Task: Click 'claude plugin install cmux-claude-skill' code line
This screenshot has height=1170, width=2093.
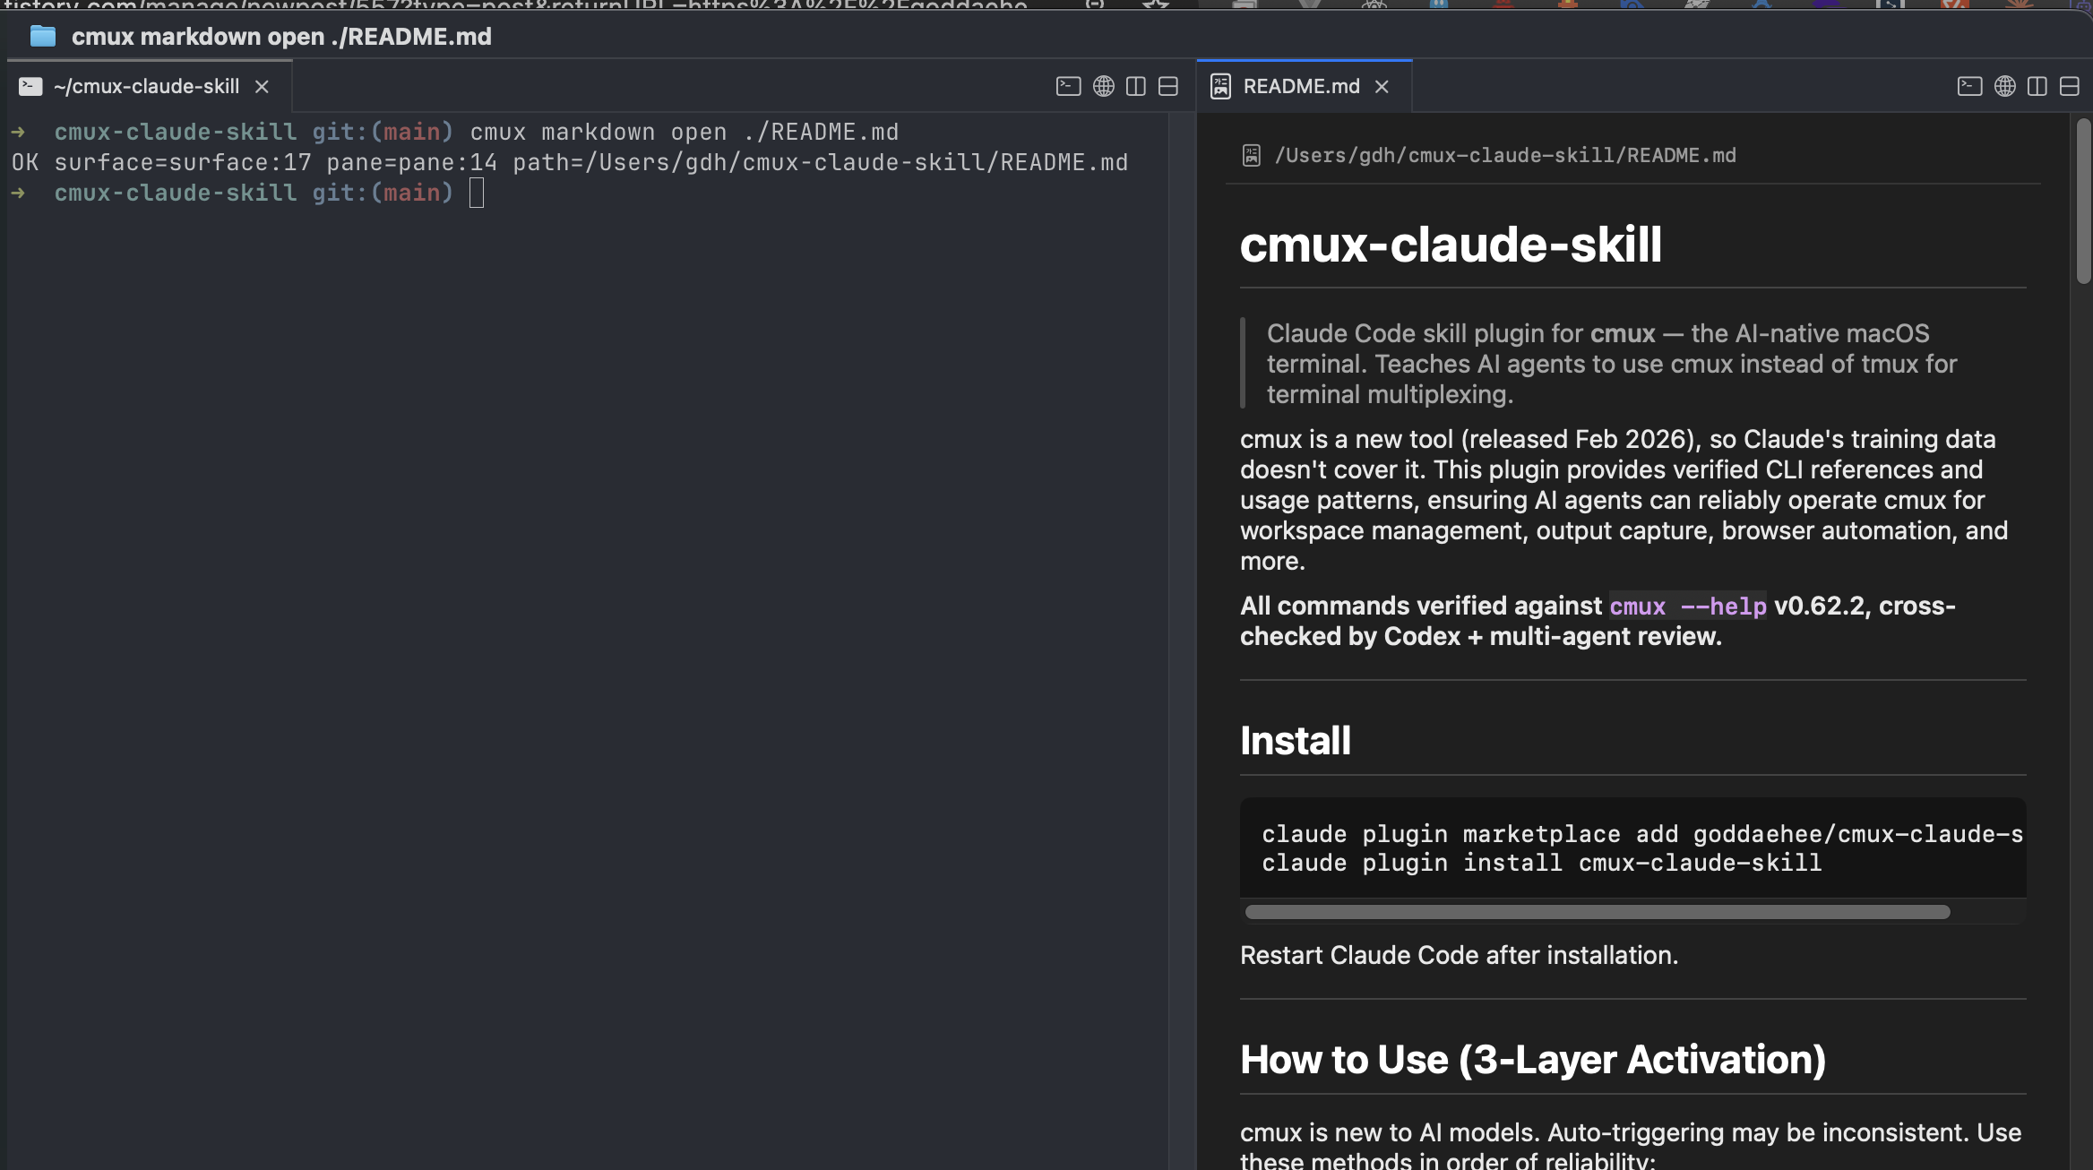Action: (1541, 863)
